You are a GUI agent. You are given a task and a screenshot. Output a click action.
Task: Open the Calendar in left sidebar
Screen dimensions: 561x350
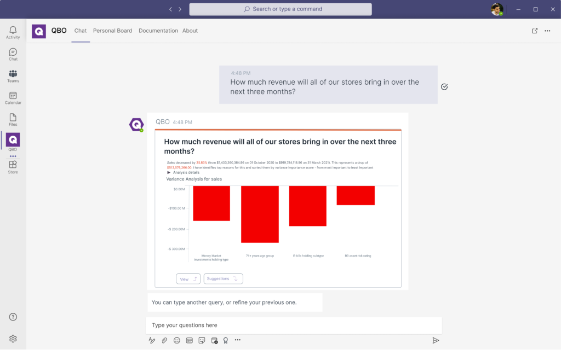(13, 98)
